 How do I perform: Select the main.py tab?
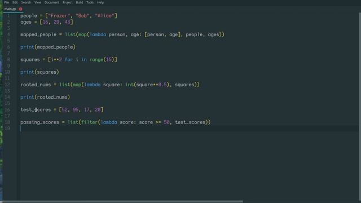(10, 9)
